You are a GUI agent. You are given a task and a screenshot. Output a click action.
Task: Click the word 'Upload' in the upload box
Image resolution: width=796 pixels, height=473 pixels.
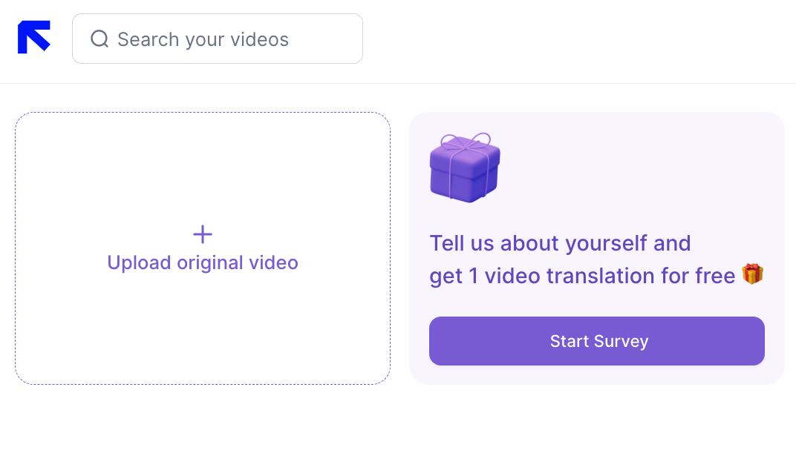[x=139, y=263]
